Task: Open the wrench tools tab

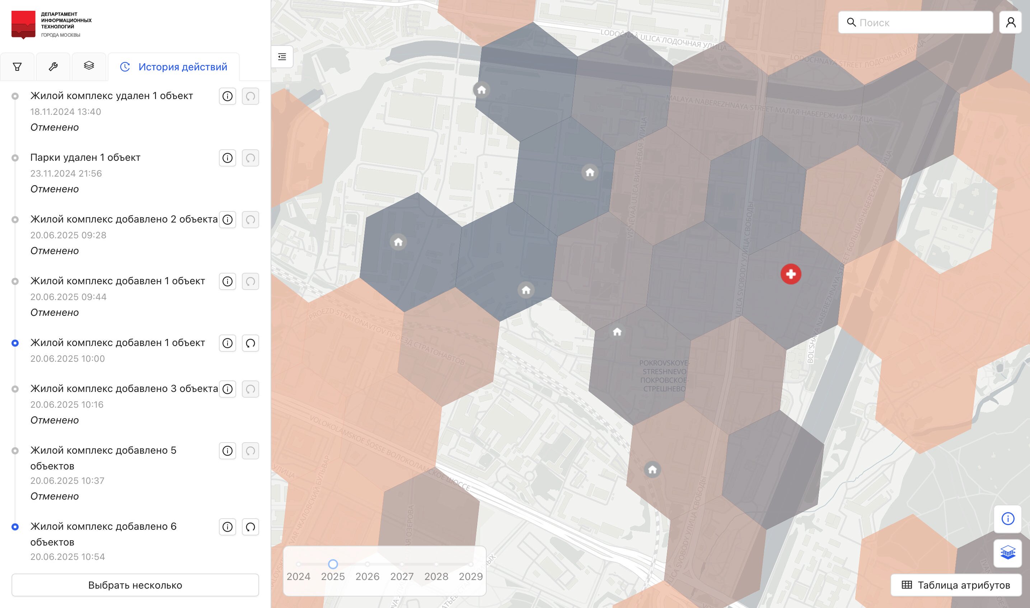Action: [53, 67]
